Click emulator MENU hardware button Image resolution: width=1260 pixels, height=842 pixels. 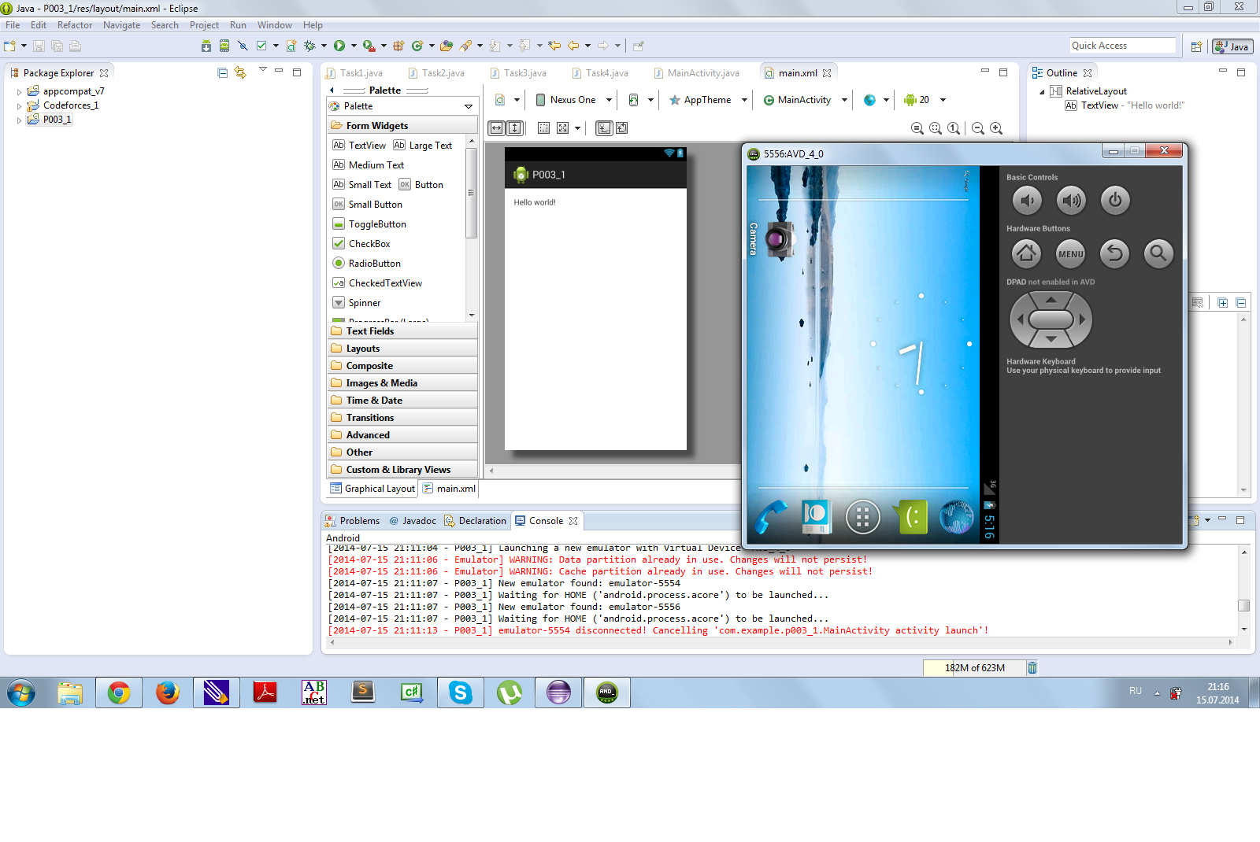(1071, 253)
